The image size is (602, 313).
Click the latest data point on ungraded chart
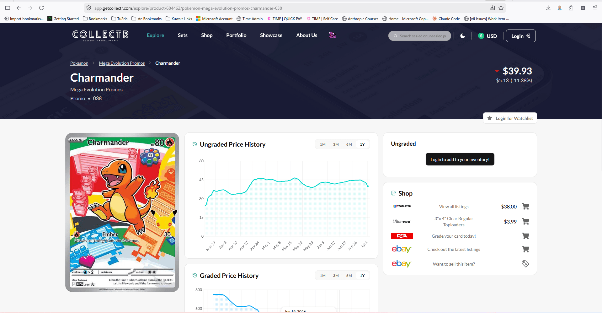368,186
